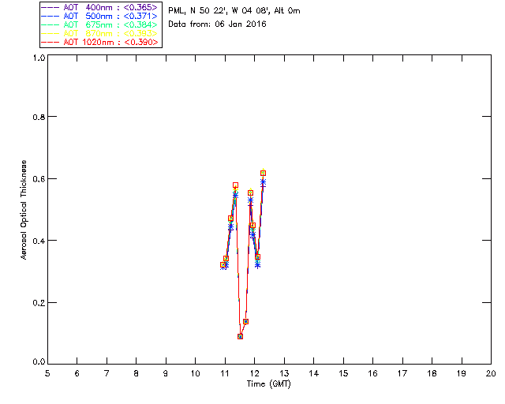
Task: Click the highest data marker above 0.6 AOT
Action: pyautogui.click(x=263, y=174)
